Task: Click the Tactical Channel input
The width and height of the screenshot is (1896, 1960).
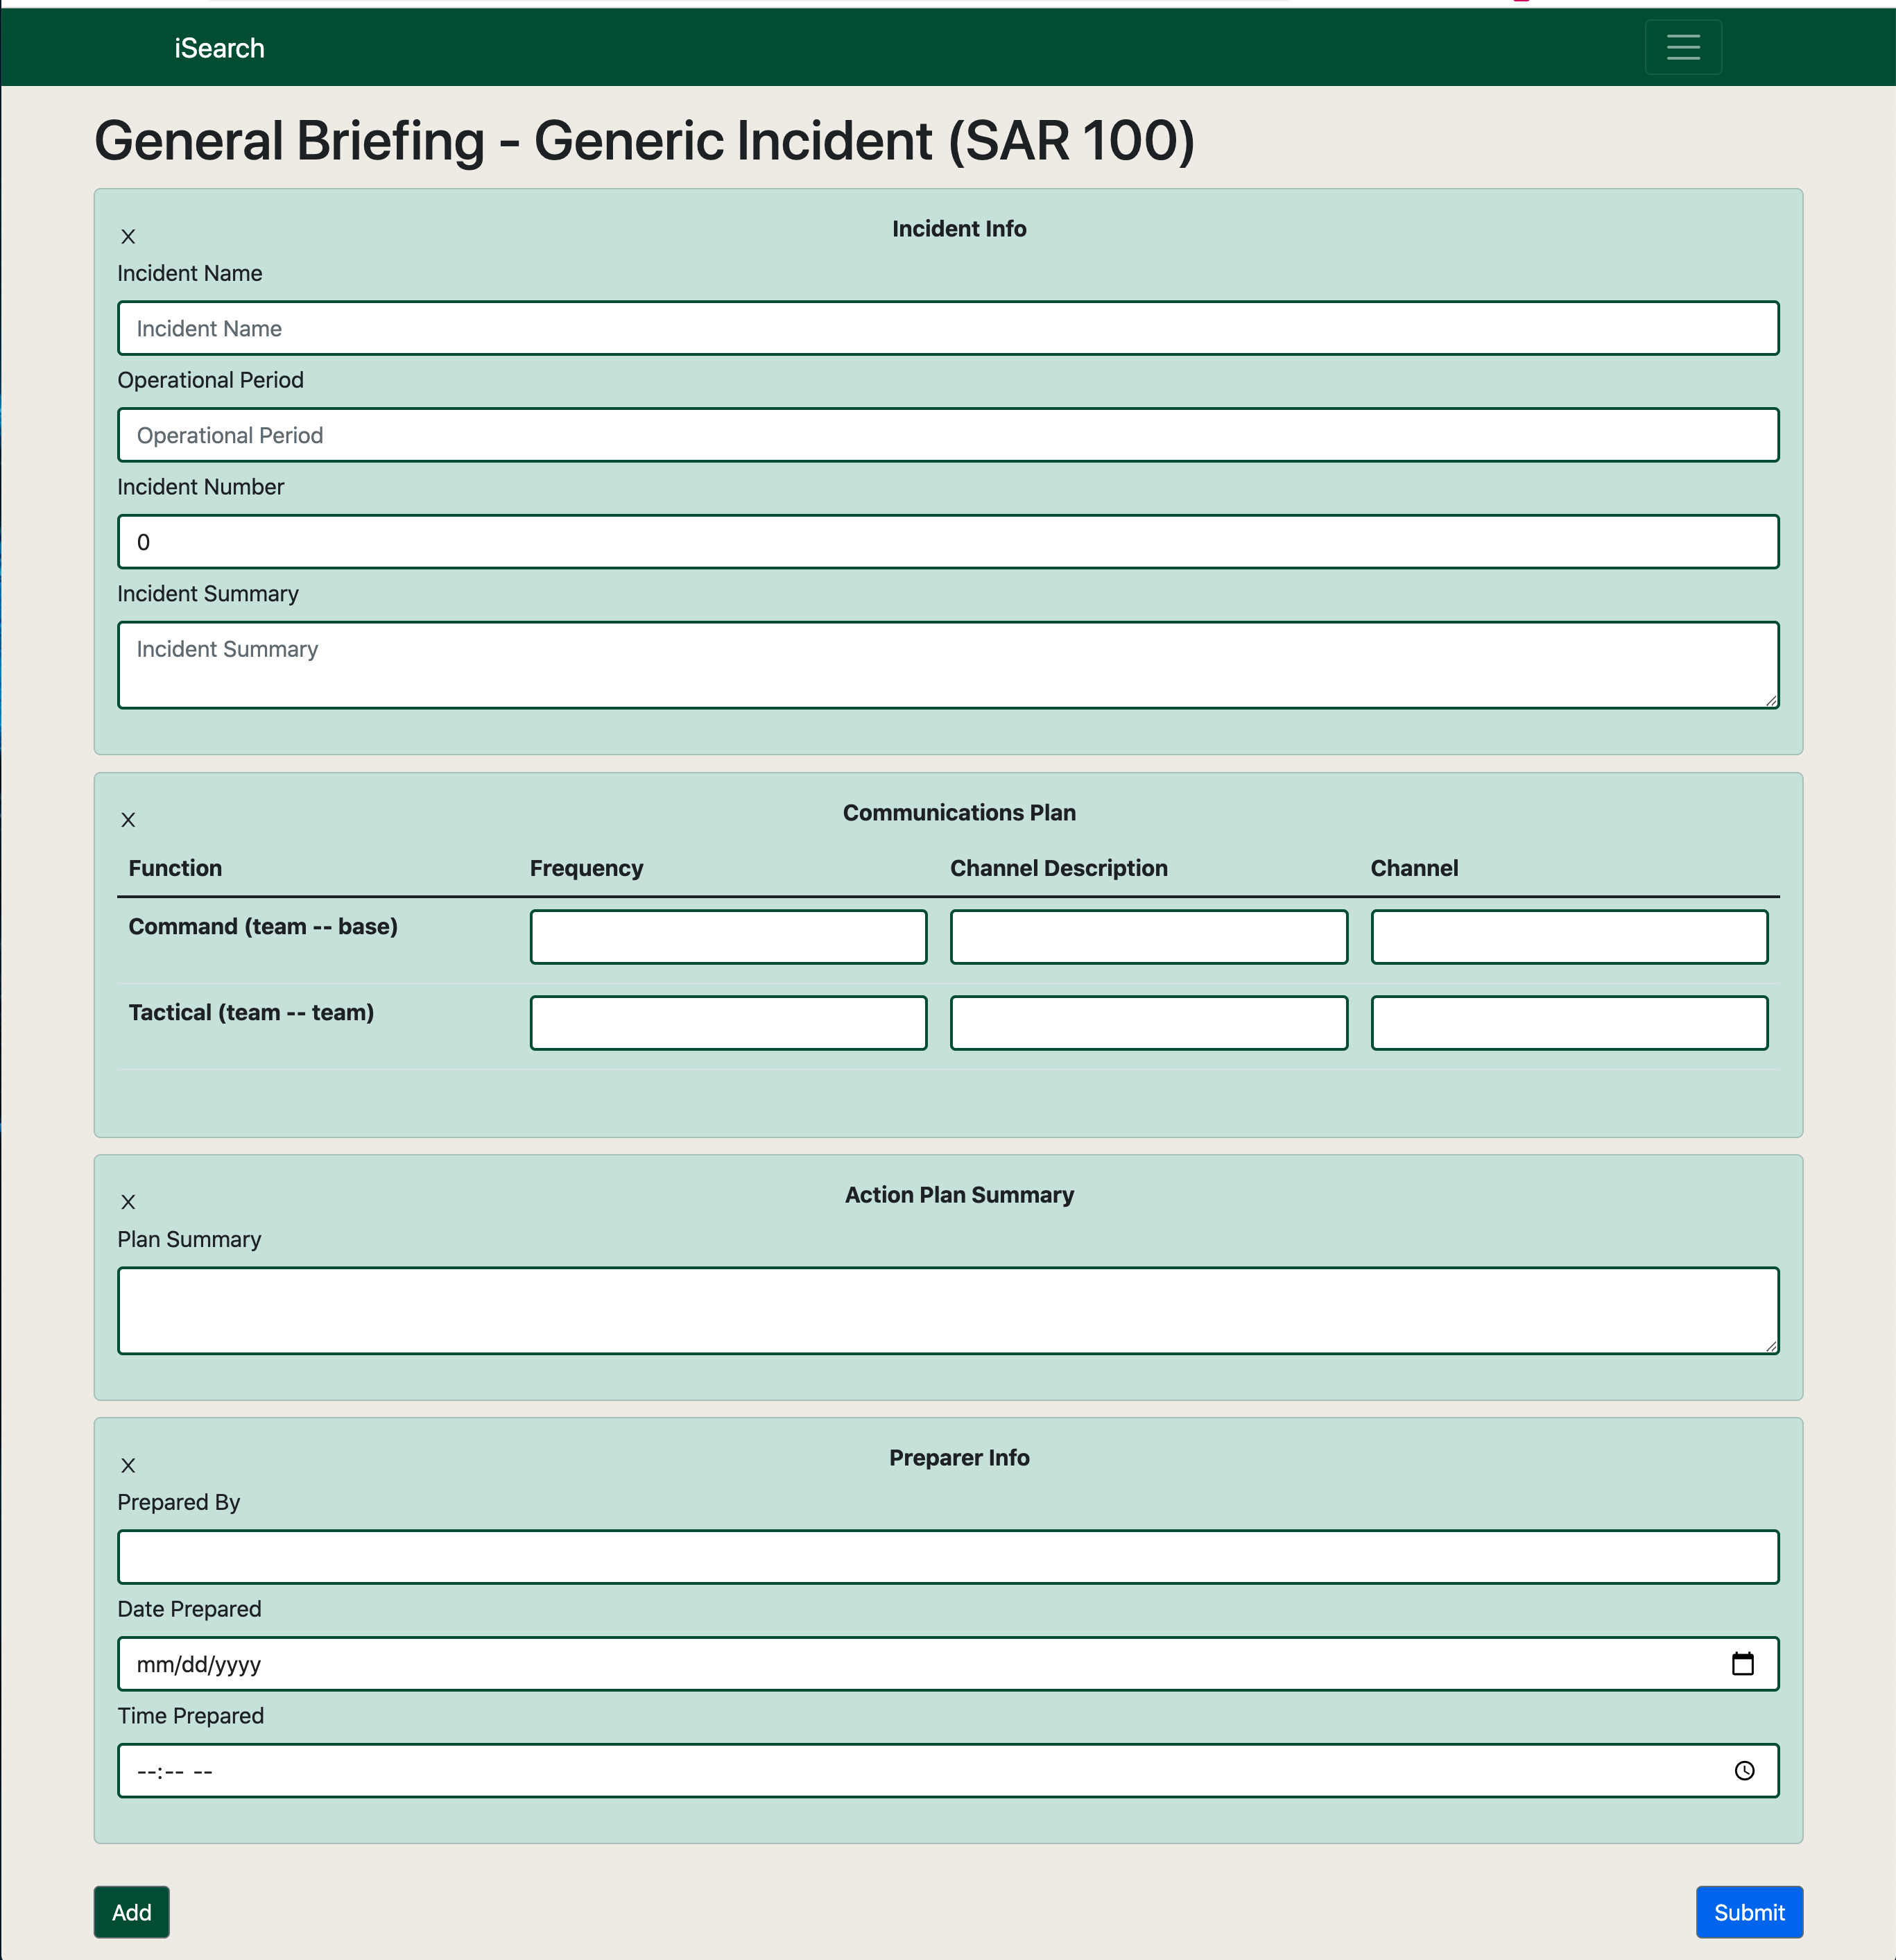Action: pos(1569,1022)
